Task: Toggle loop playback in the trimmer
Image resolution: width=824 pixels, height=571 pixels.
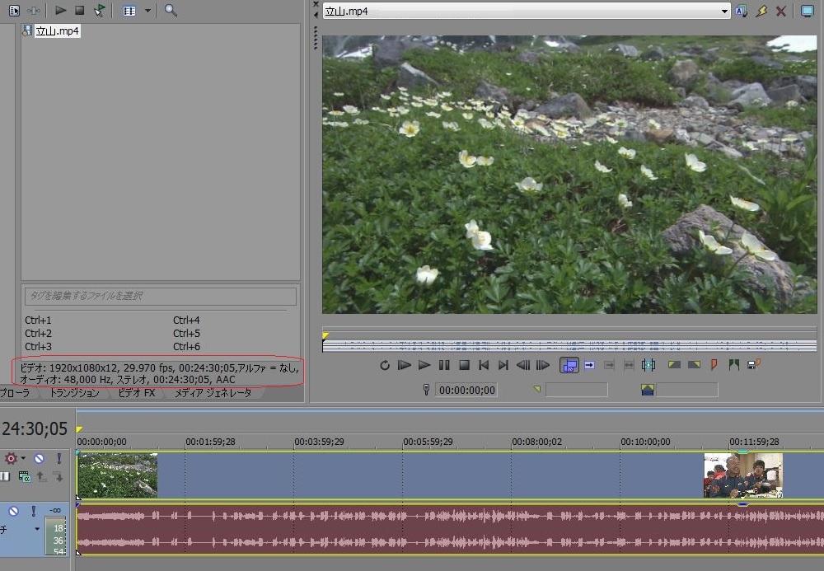Action: point(385,365)
